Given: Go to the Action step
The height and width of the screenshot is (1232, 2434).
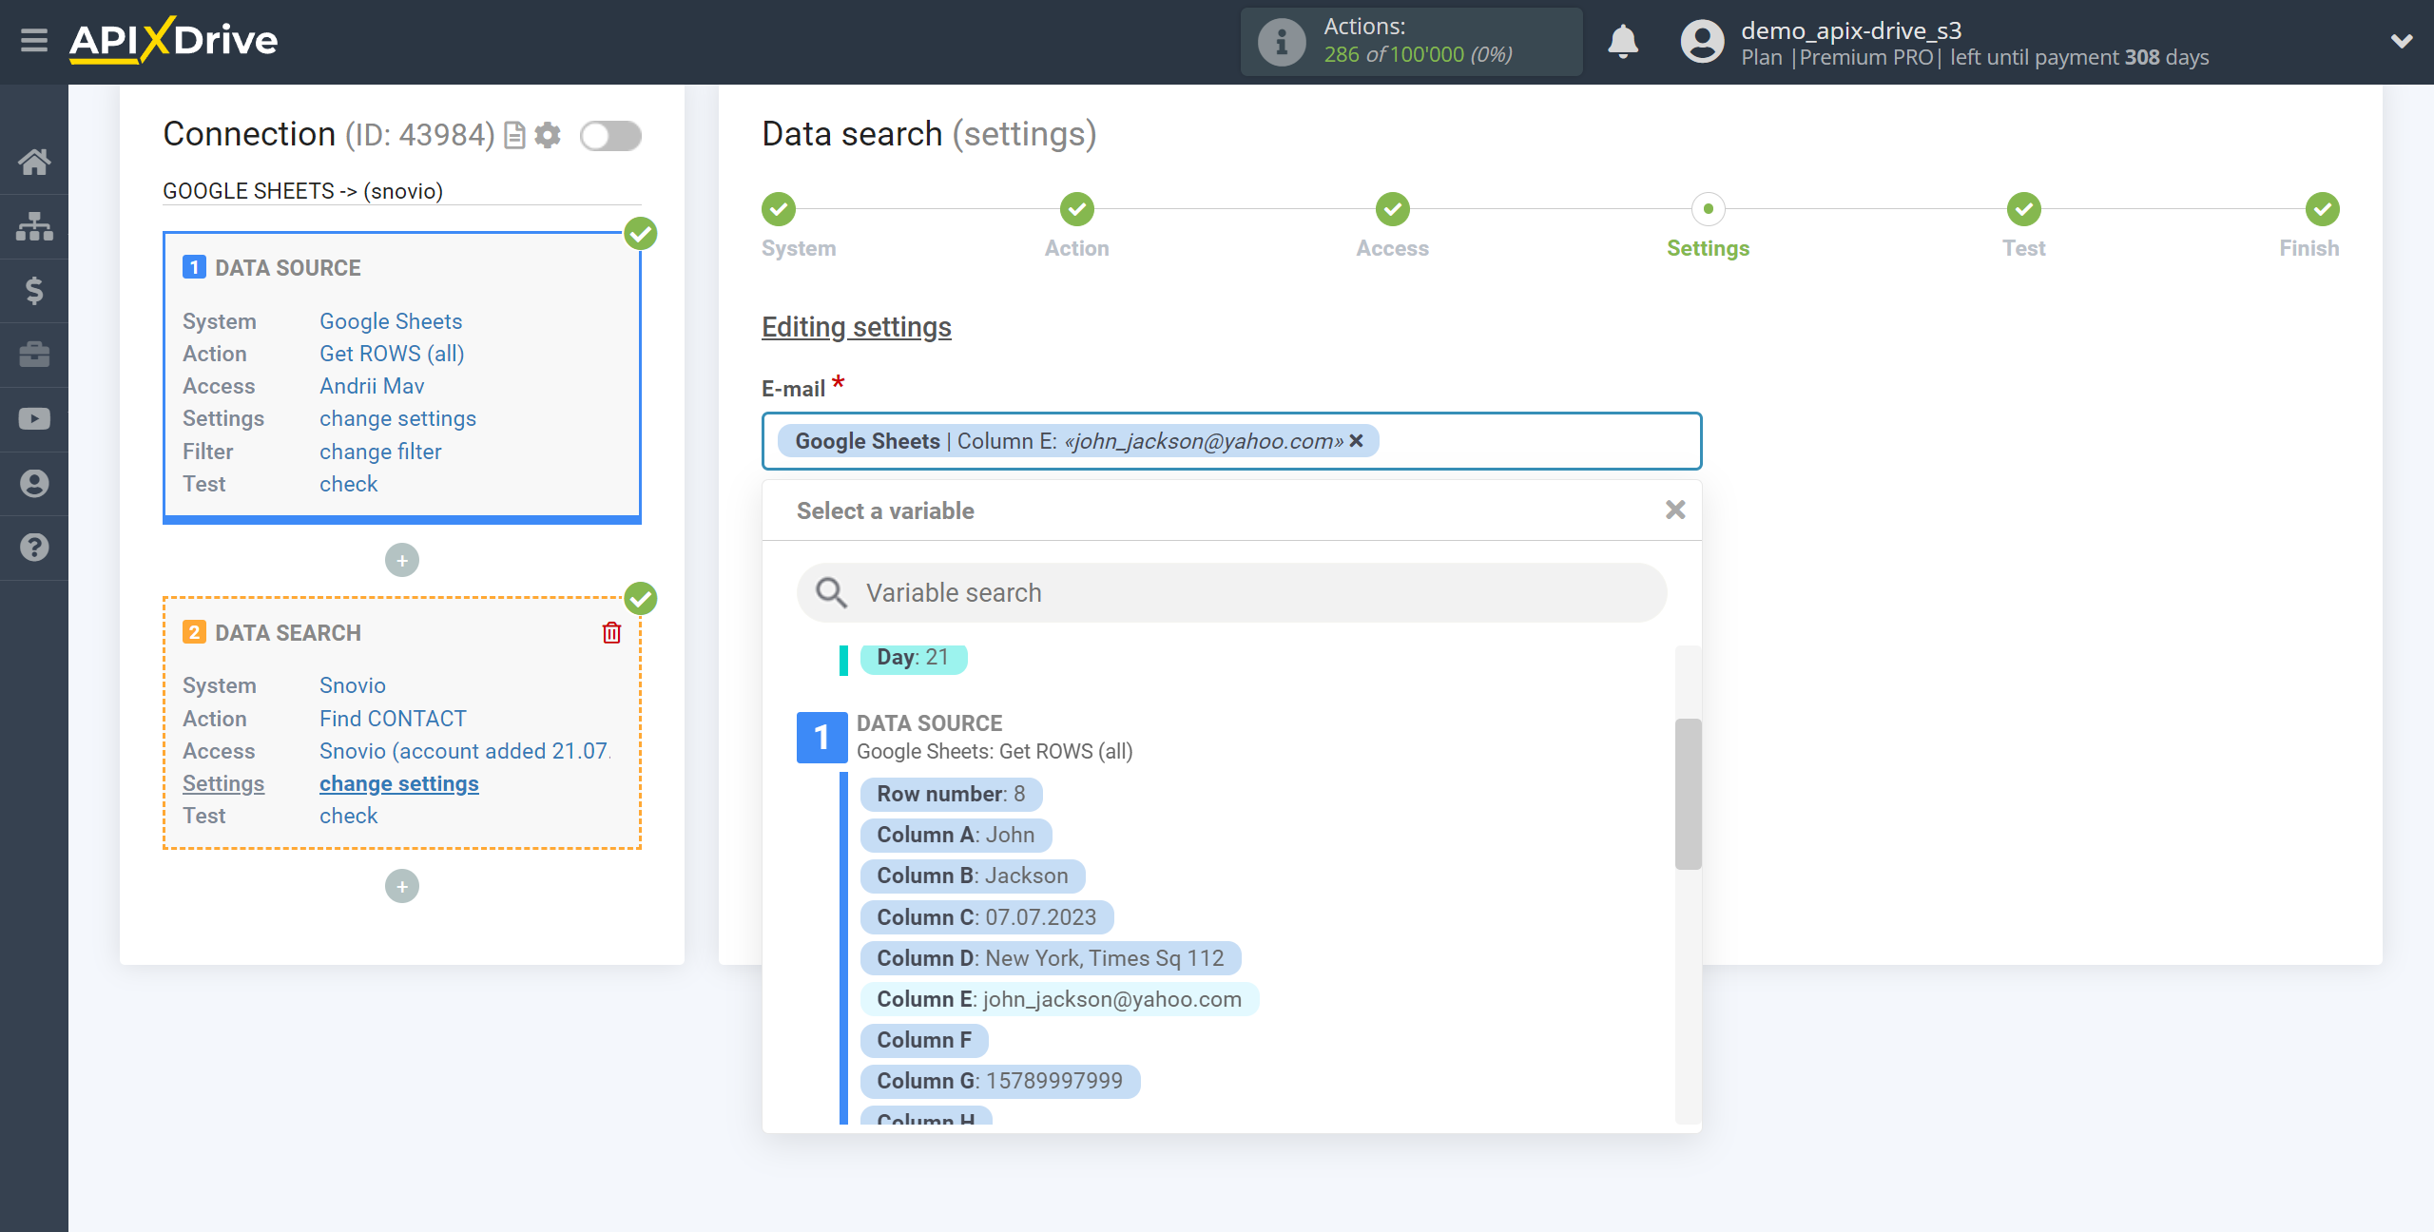Looking at the screenshot, I should [1077, 209].
